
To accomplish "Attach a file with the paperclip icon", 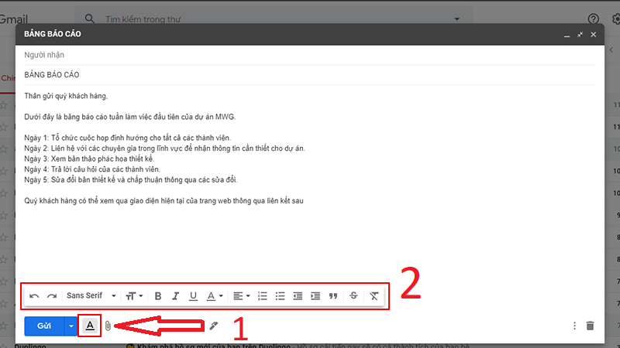I will (108, 326).
